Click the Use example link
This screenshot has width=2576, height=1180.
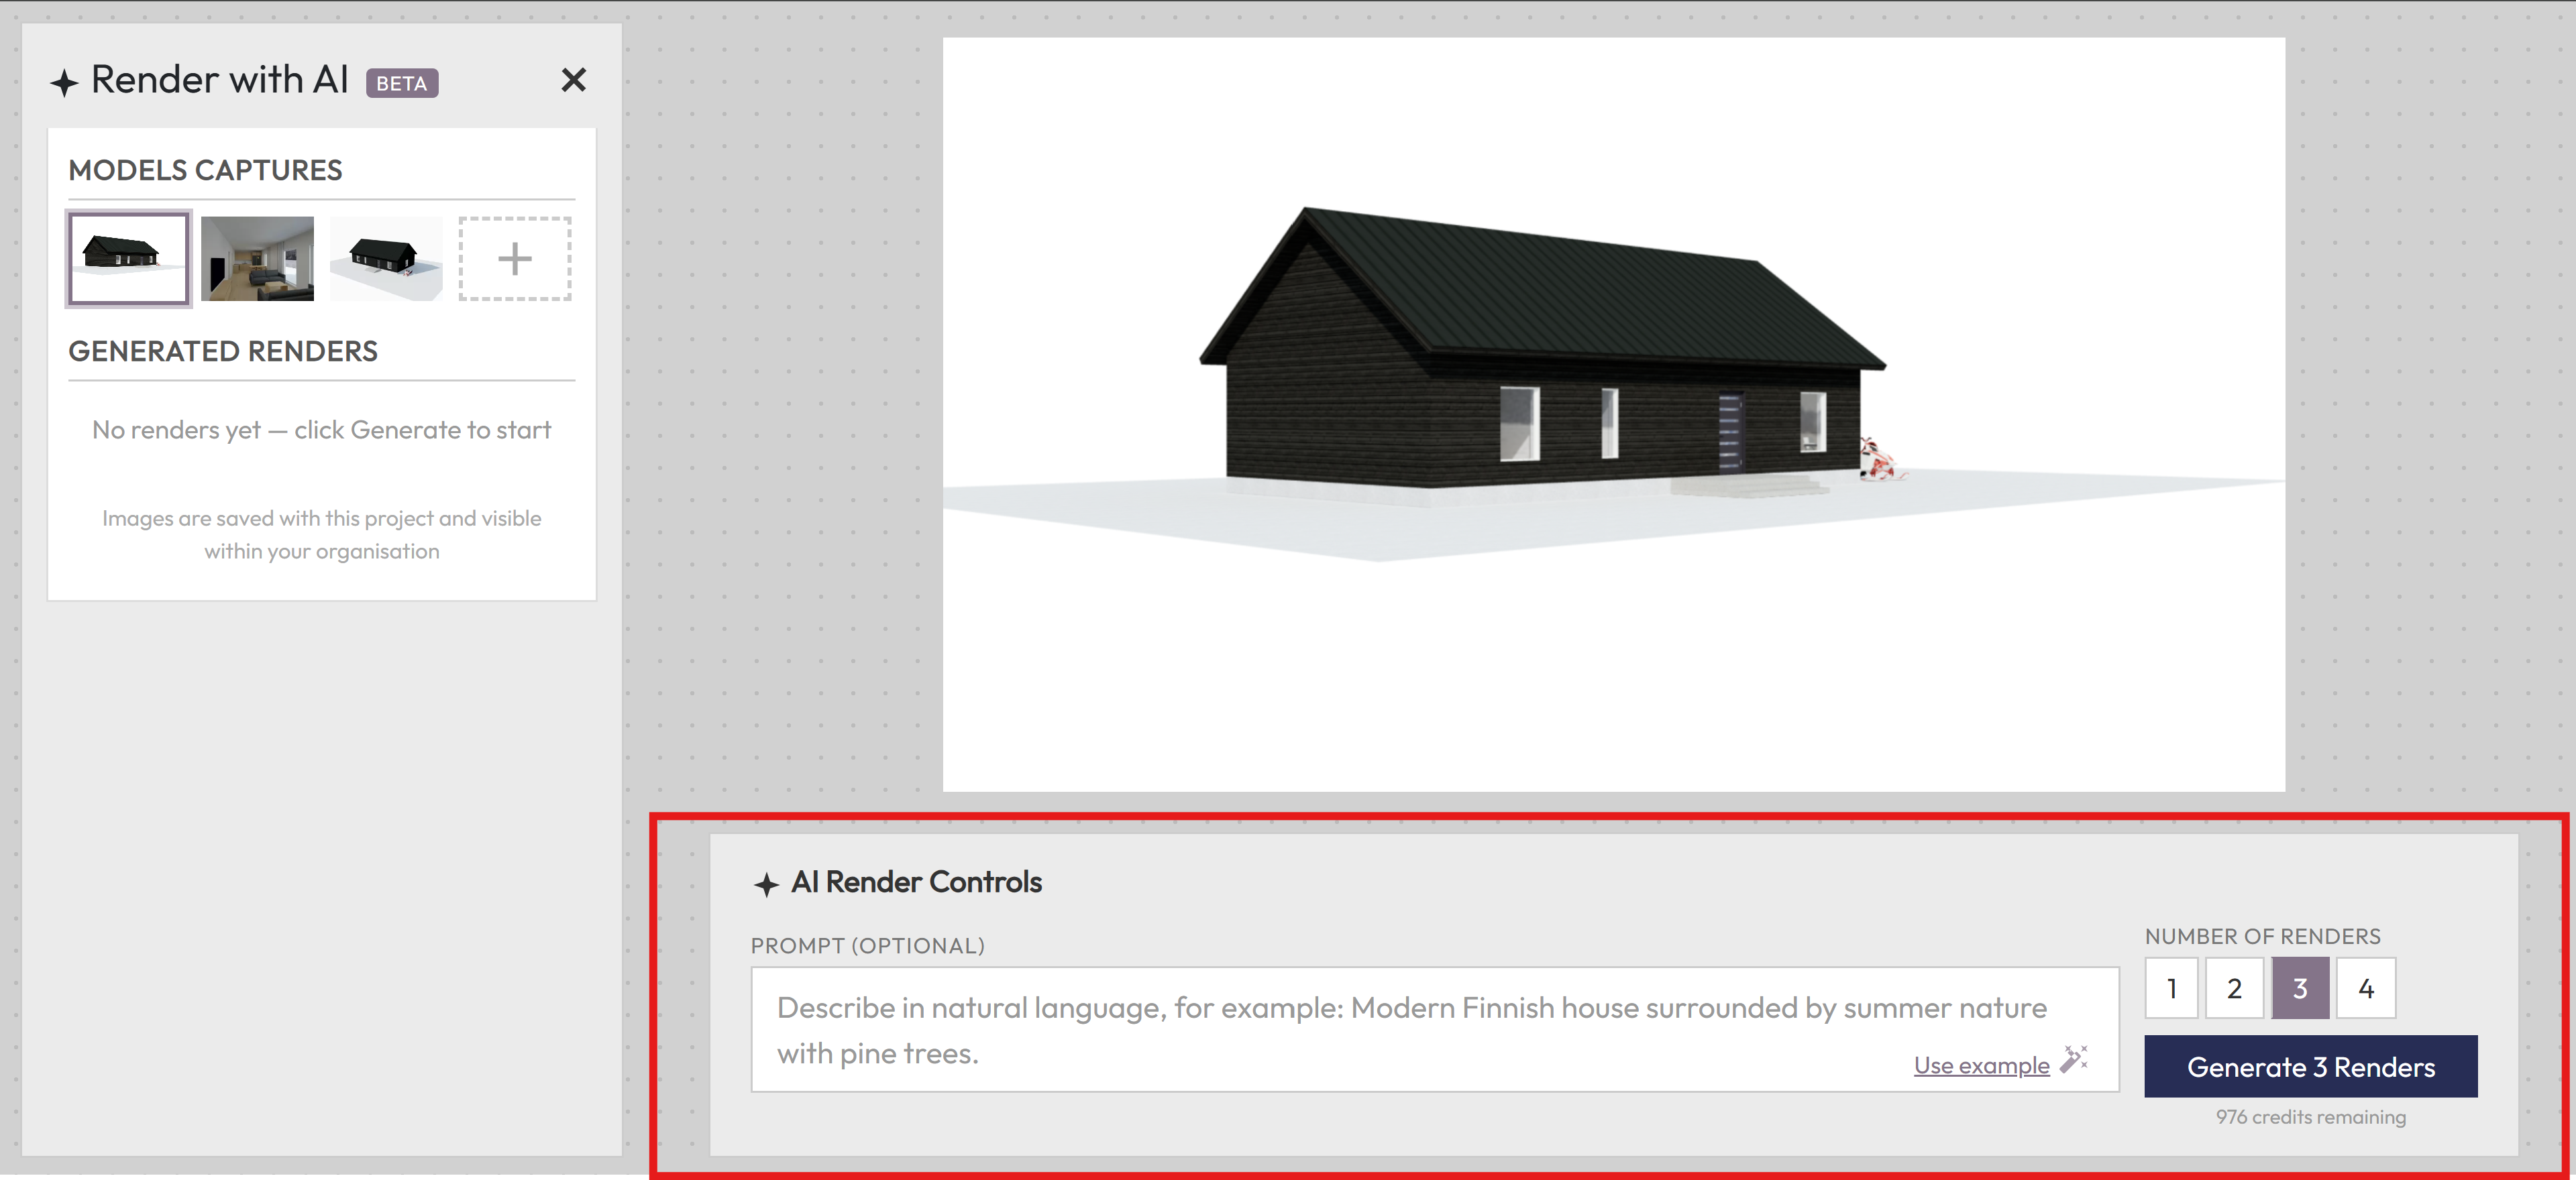1981,1065
